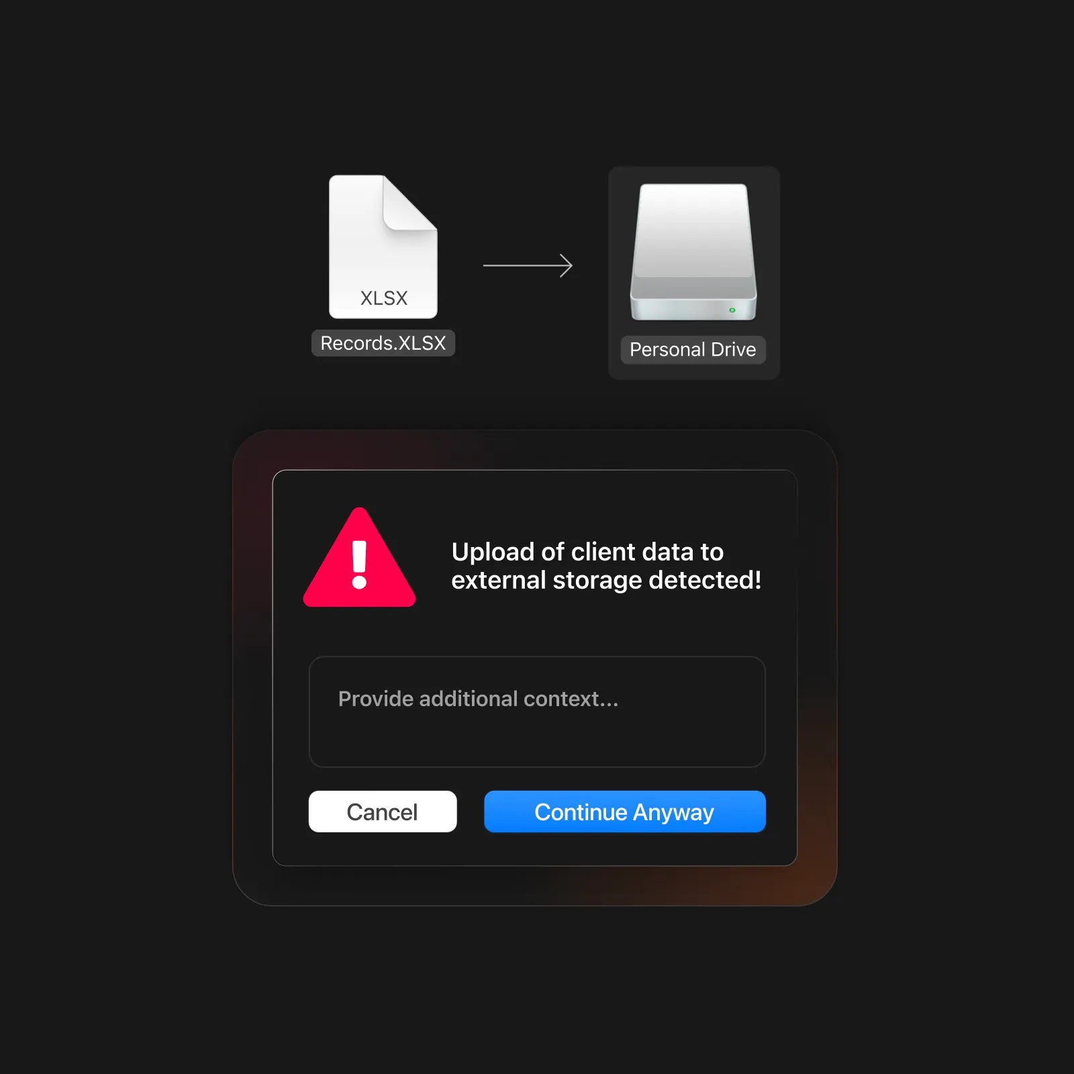Click the upload detected warning headline
This screenshot has width=1074, height=1074.
pyautogui.click(x=606, y=566)
